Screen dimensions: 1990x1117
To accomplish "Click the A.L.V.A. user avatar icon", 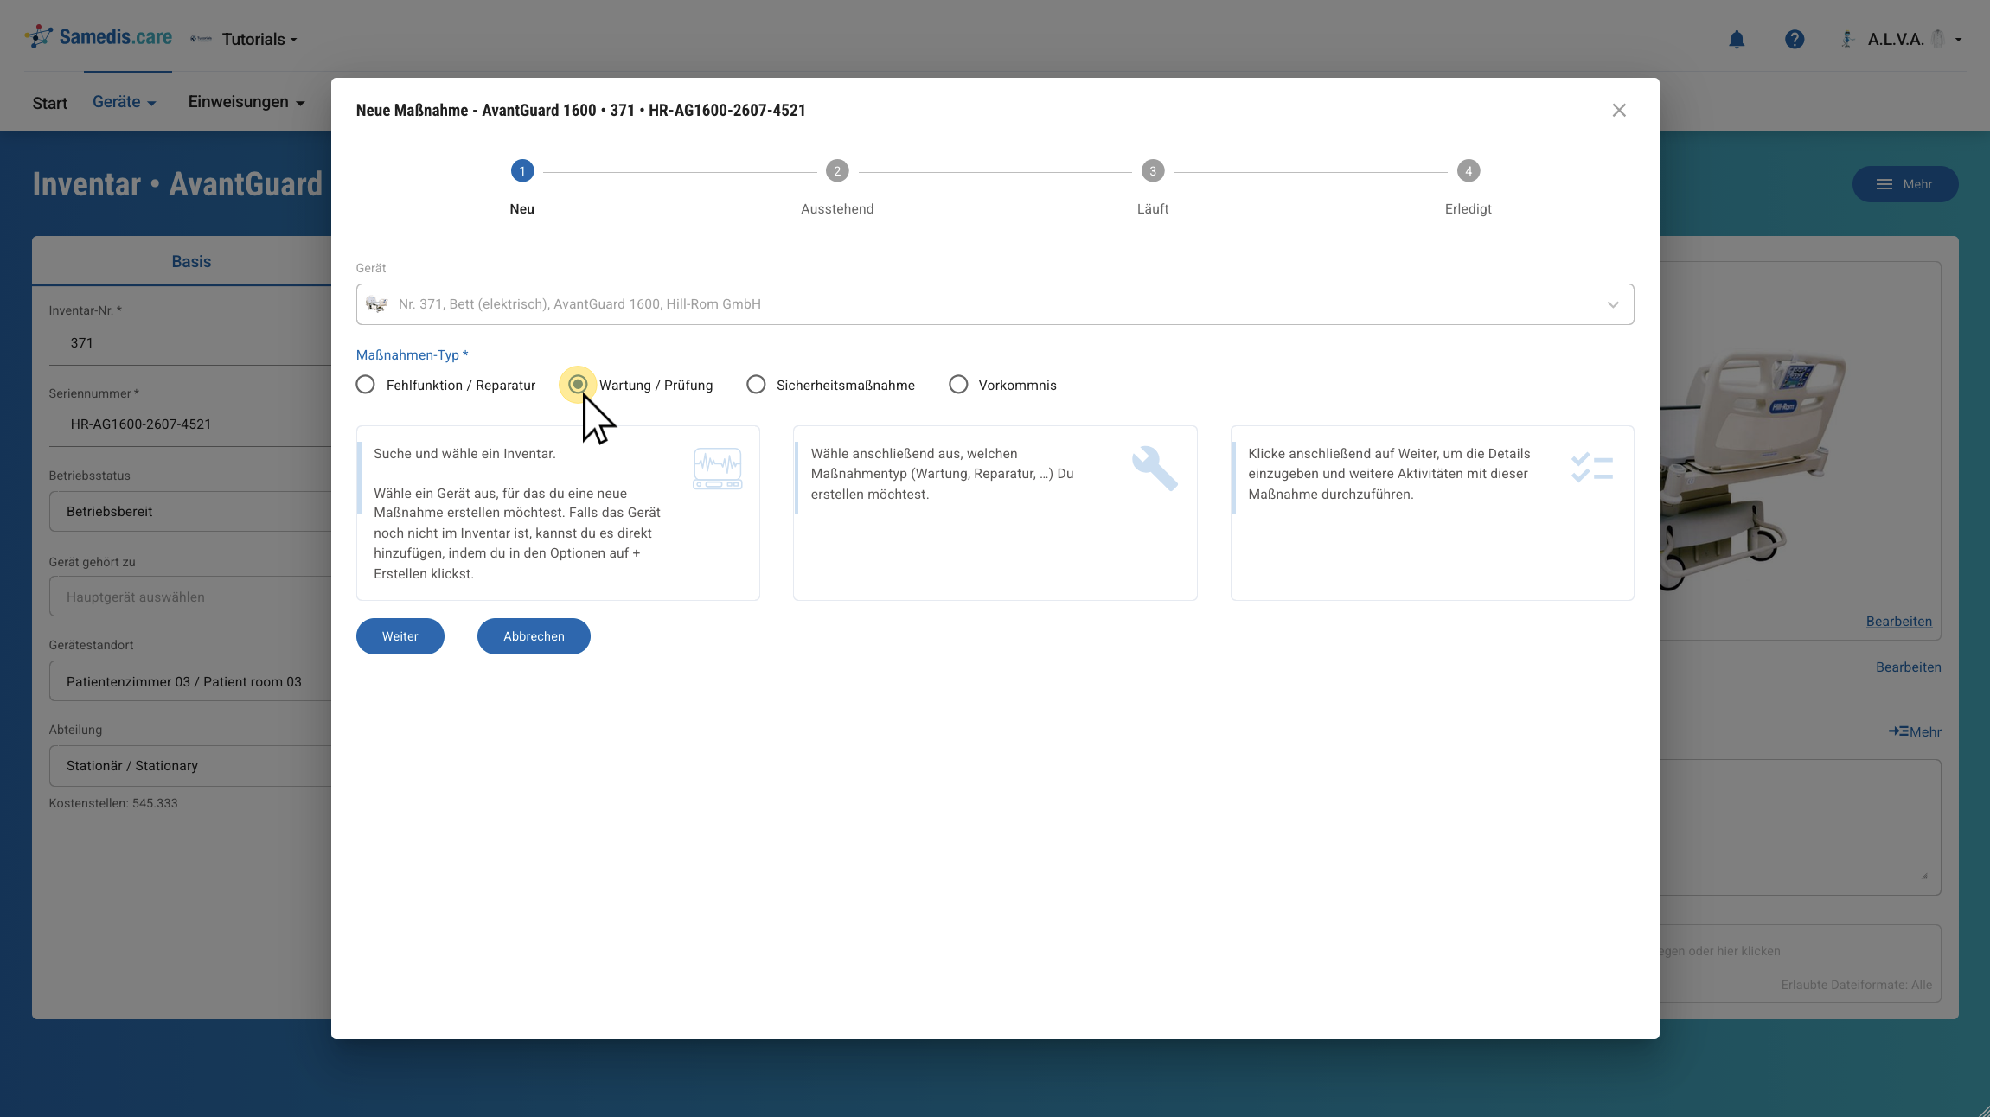I will (x=1847, y=39).
